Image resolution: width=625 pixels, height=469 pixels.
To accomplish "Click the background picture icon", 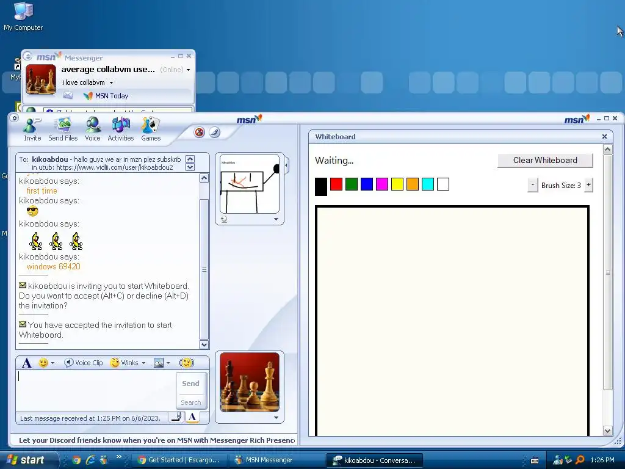I will click(159, 363).
